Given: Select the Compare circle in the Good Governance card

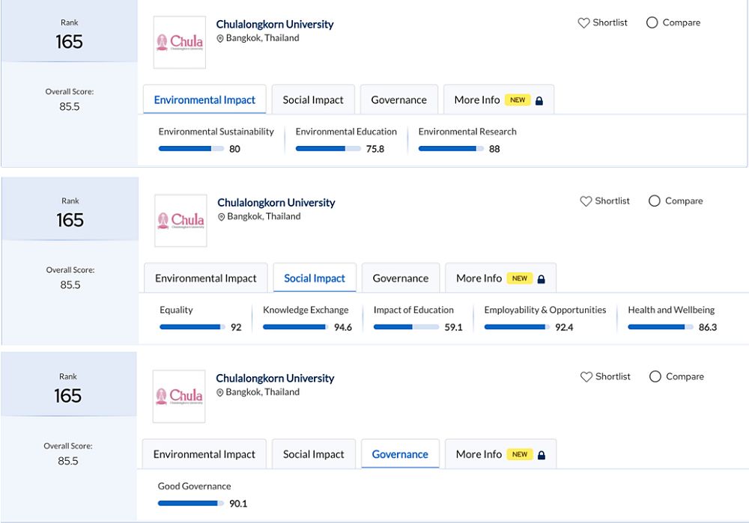Looking at the screenshot, I should point(655,377).
